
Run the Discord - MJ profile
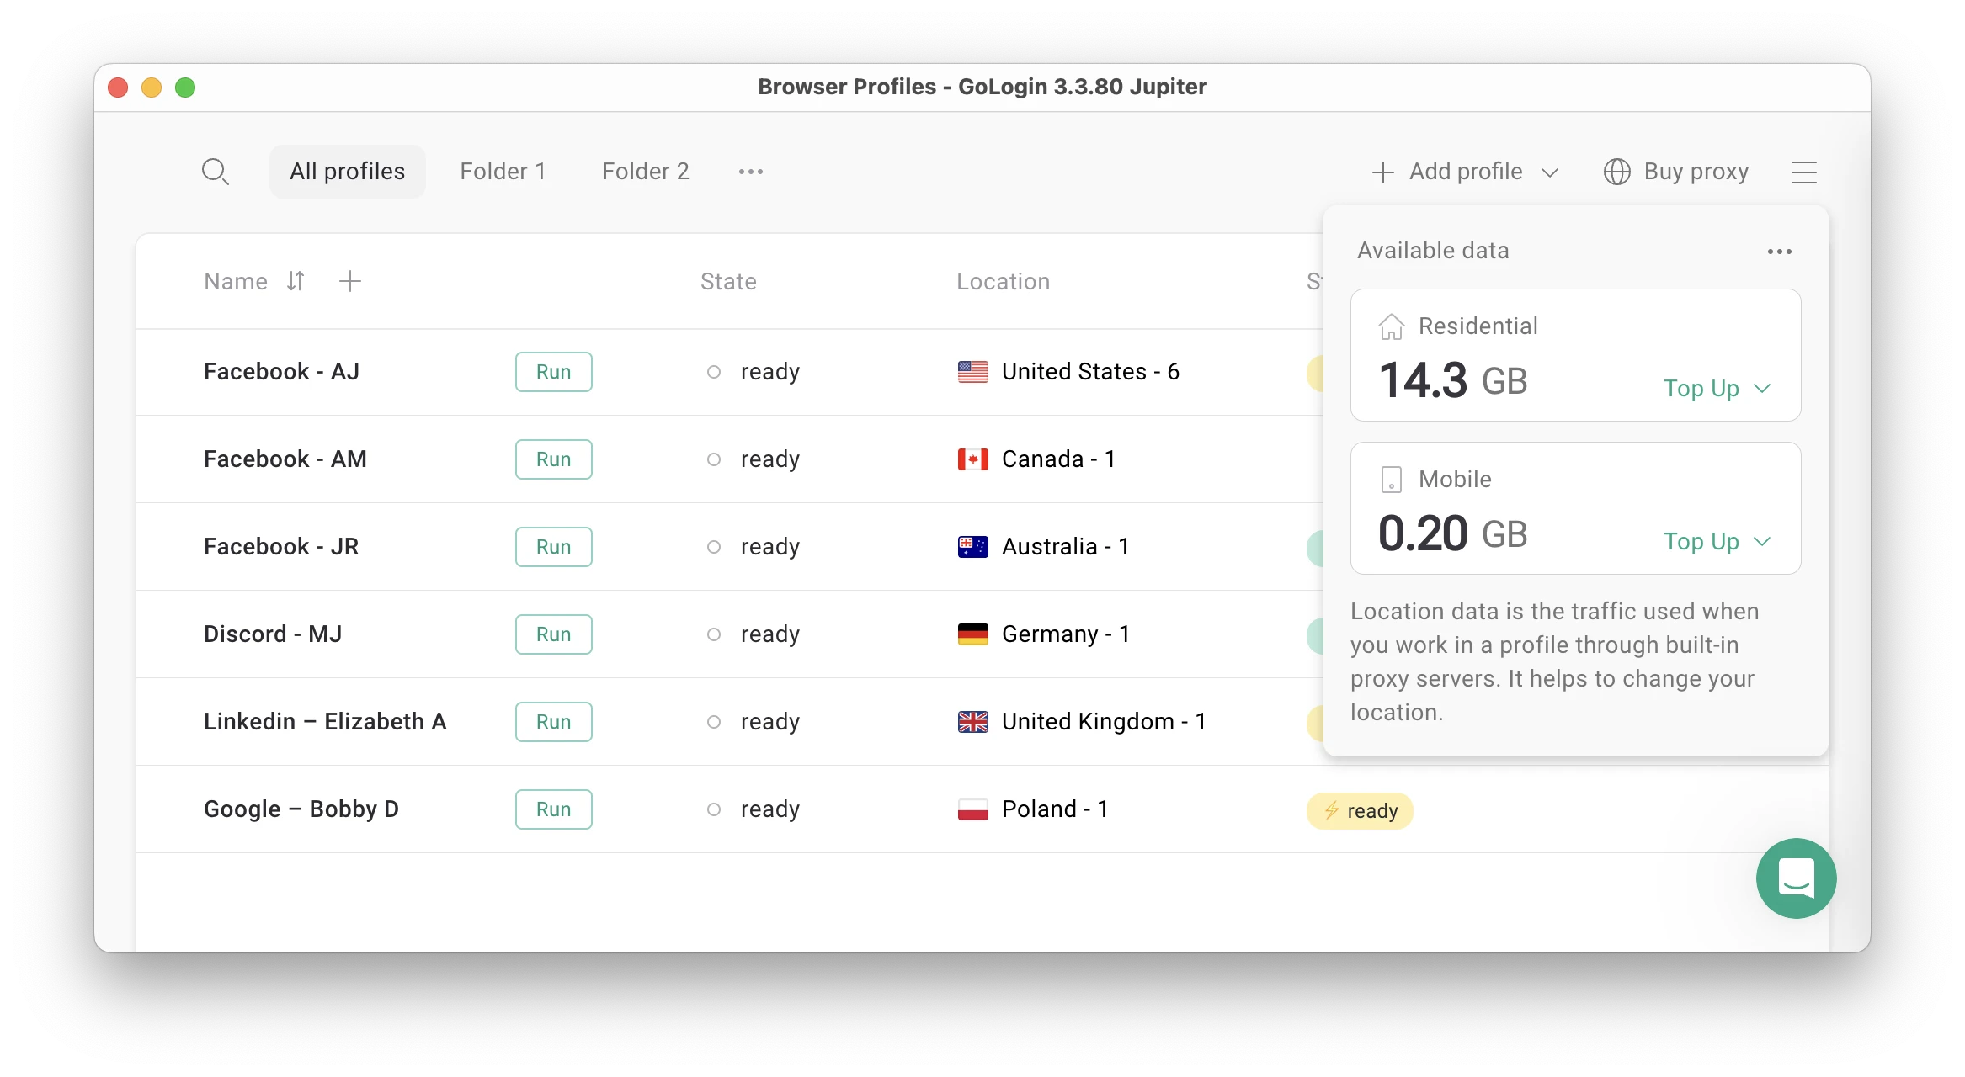point(553,634)
